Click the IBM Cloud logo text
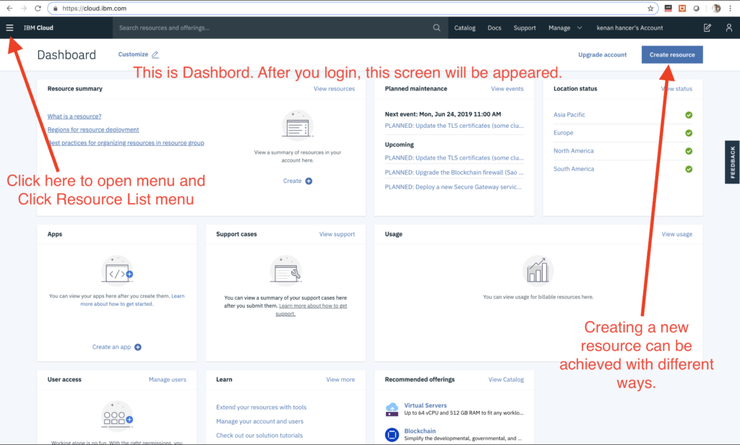This screenshot has width=740, height=445. (39, 28)
